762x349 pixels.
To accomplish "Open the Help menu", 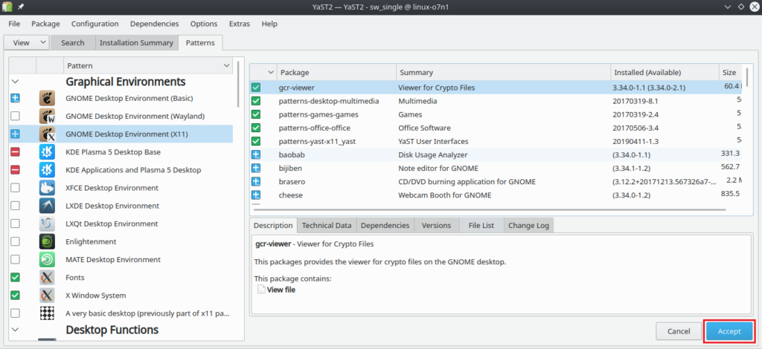I will 269,24.
